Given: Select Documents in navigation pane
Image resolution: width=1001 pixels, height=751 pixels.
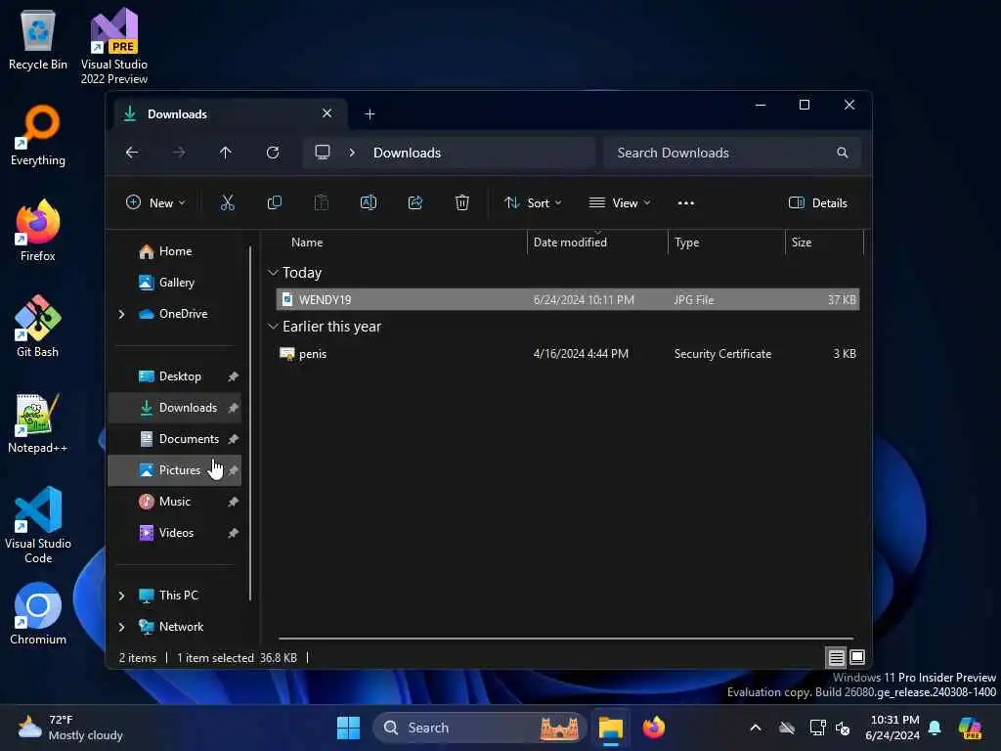Looking at the screenshot, I should (175, 439).
